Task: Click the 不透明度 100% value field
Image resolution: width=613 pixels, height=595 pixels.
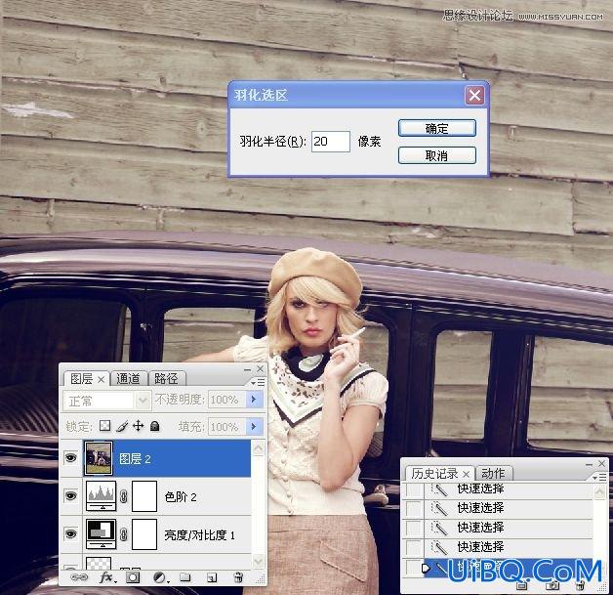Action: 226,400
